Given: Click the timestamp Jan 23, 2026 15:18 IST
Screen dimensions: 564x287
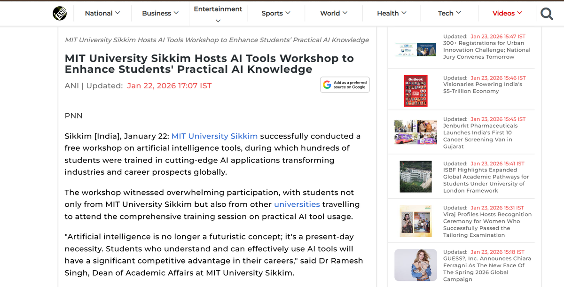Looking at the screenshot, I should [497, 252].
